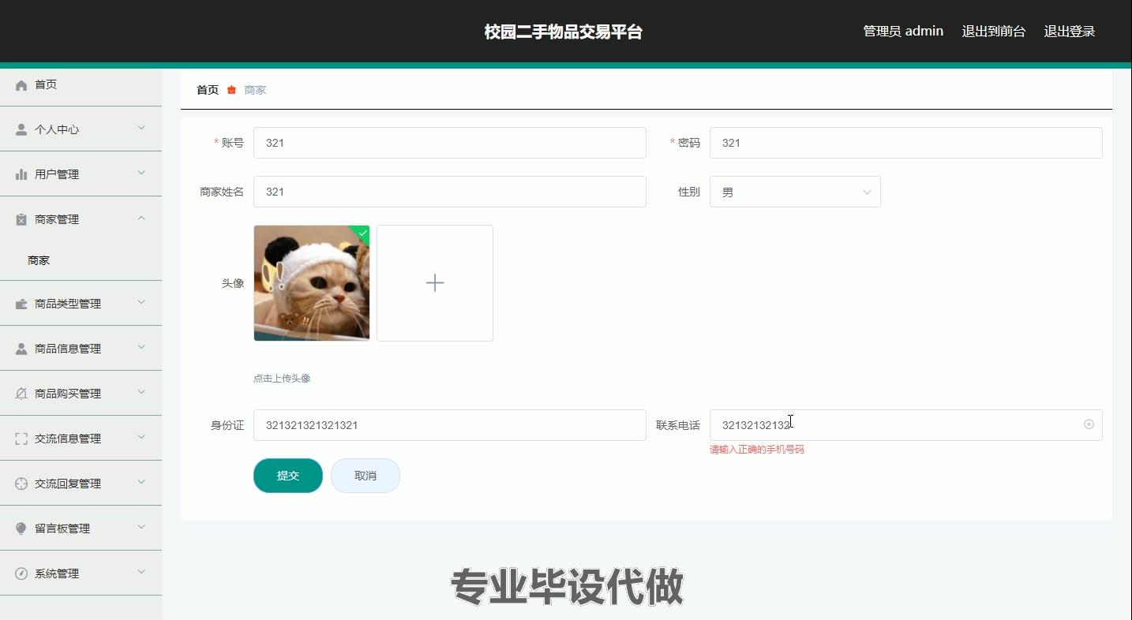Image resolution: width=1132 pixels, height=620 pixels.
Task: Click the 点击上传头像 hint text
Action: click(282, 379)
